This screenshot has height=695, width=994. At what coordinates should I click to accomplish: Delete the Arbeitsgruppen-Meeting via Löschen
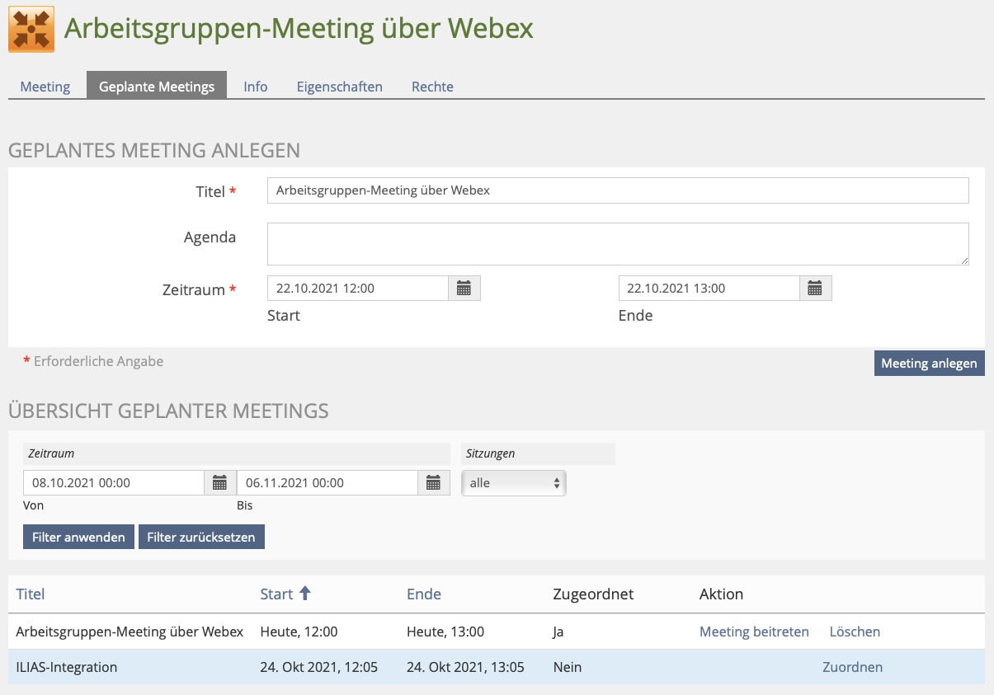tap(855, 632)
